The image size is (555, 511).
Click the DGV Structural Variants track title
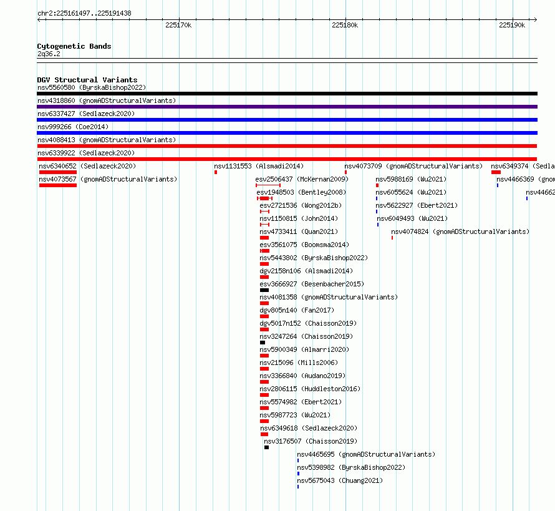[87, 80]
